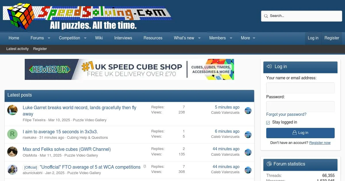Expand the Members dropdown arrow
This screenshot has width=345, height=181.
231,38
